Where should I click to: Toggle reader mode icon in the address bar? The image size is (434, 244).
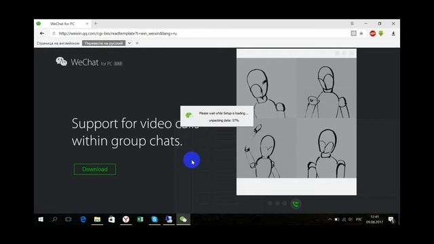point(353,33)
